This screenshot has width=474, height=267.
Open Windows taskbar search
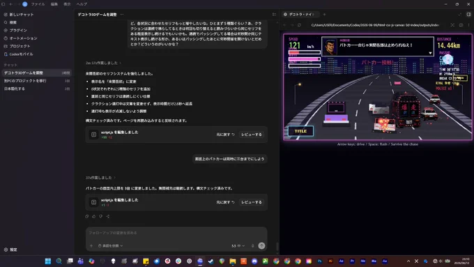tap(59, 261)
